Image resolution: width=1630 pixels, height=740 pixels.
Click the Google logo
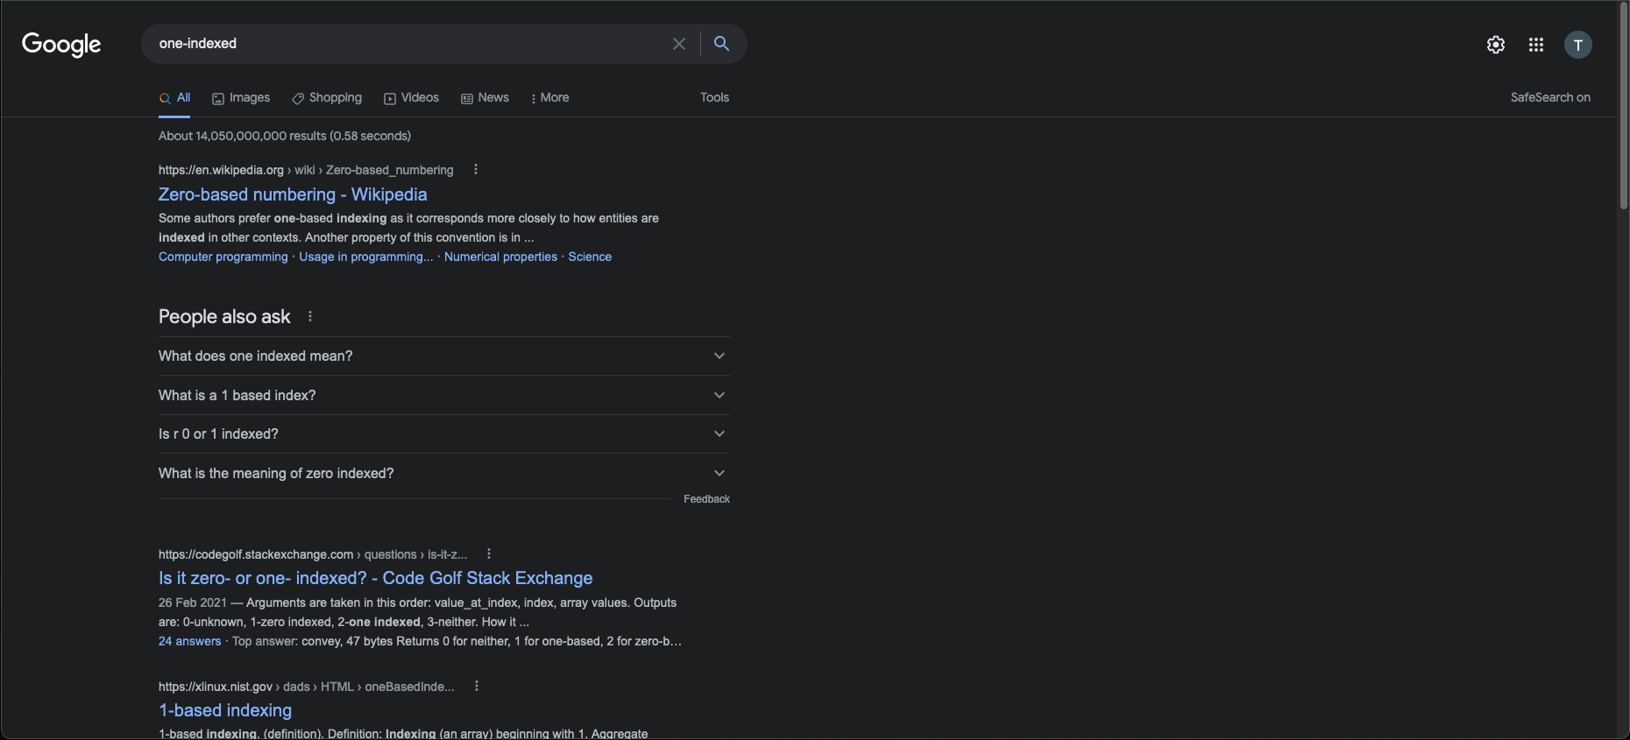click(61, 44)
